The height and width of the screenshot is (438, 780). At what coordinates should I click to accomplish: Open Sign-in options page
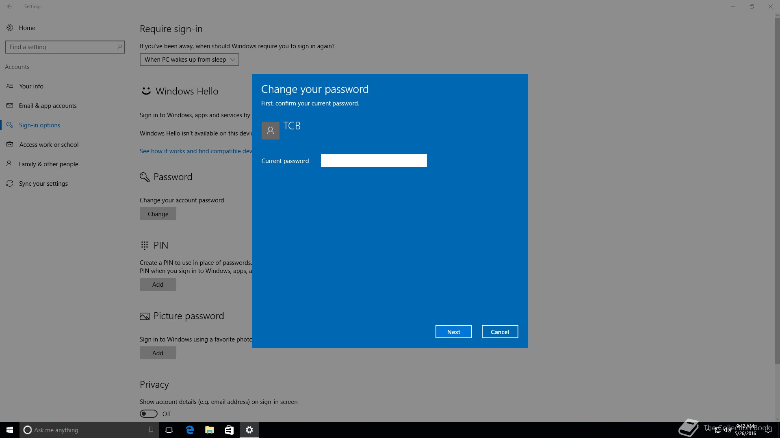(39, 125)
